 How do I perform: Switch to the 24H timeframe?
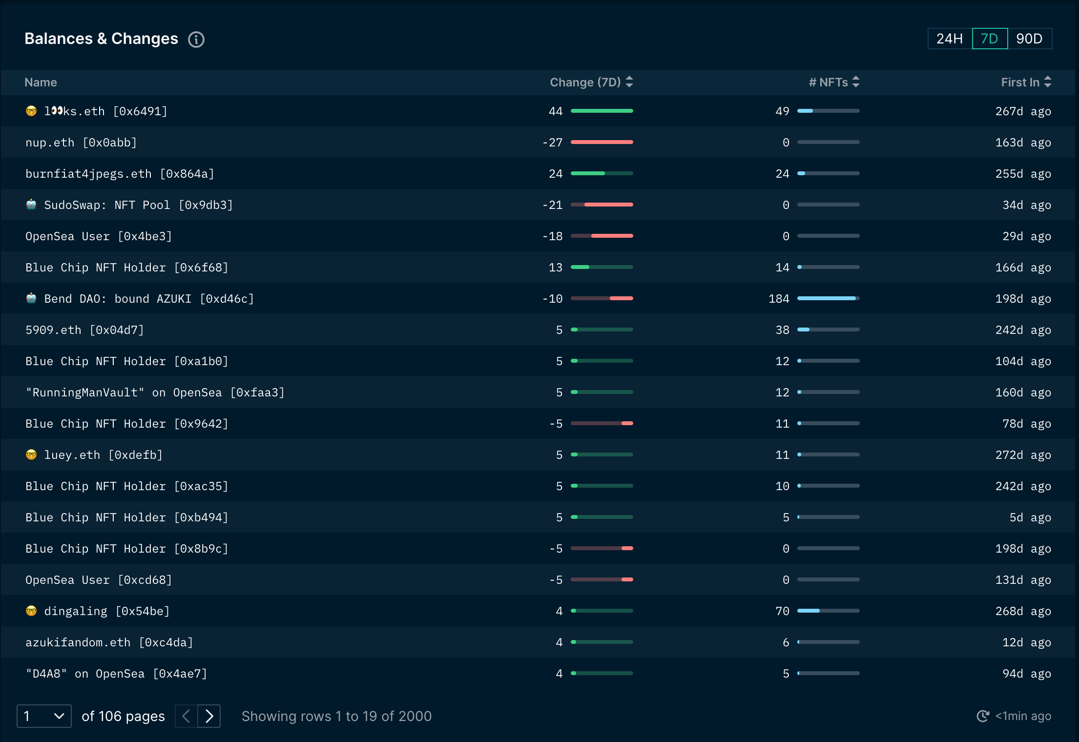point(950,39)
